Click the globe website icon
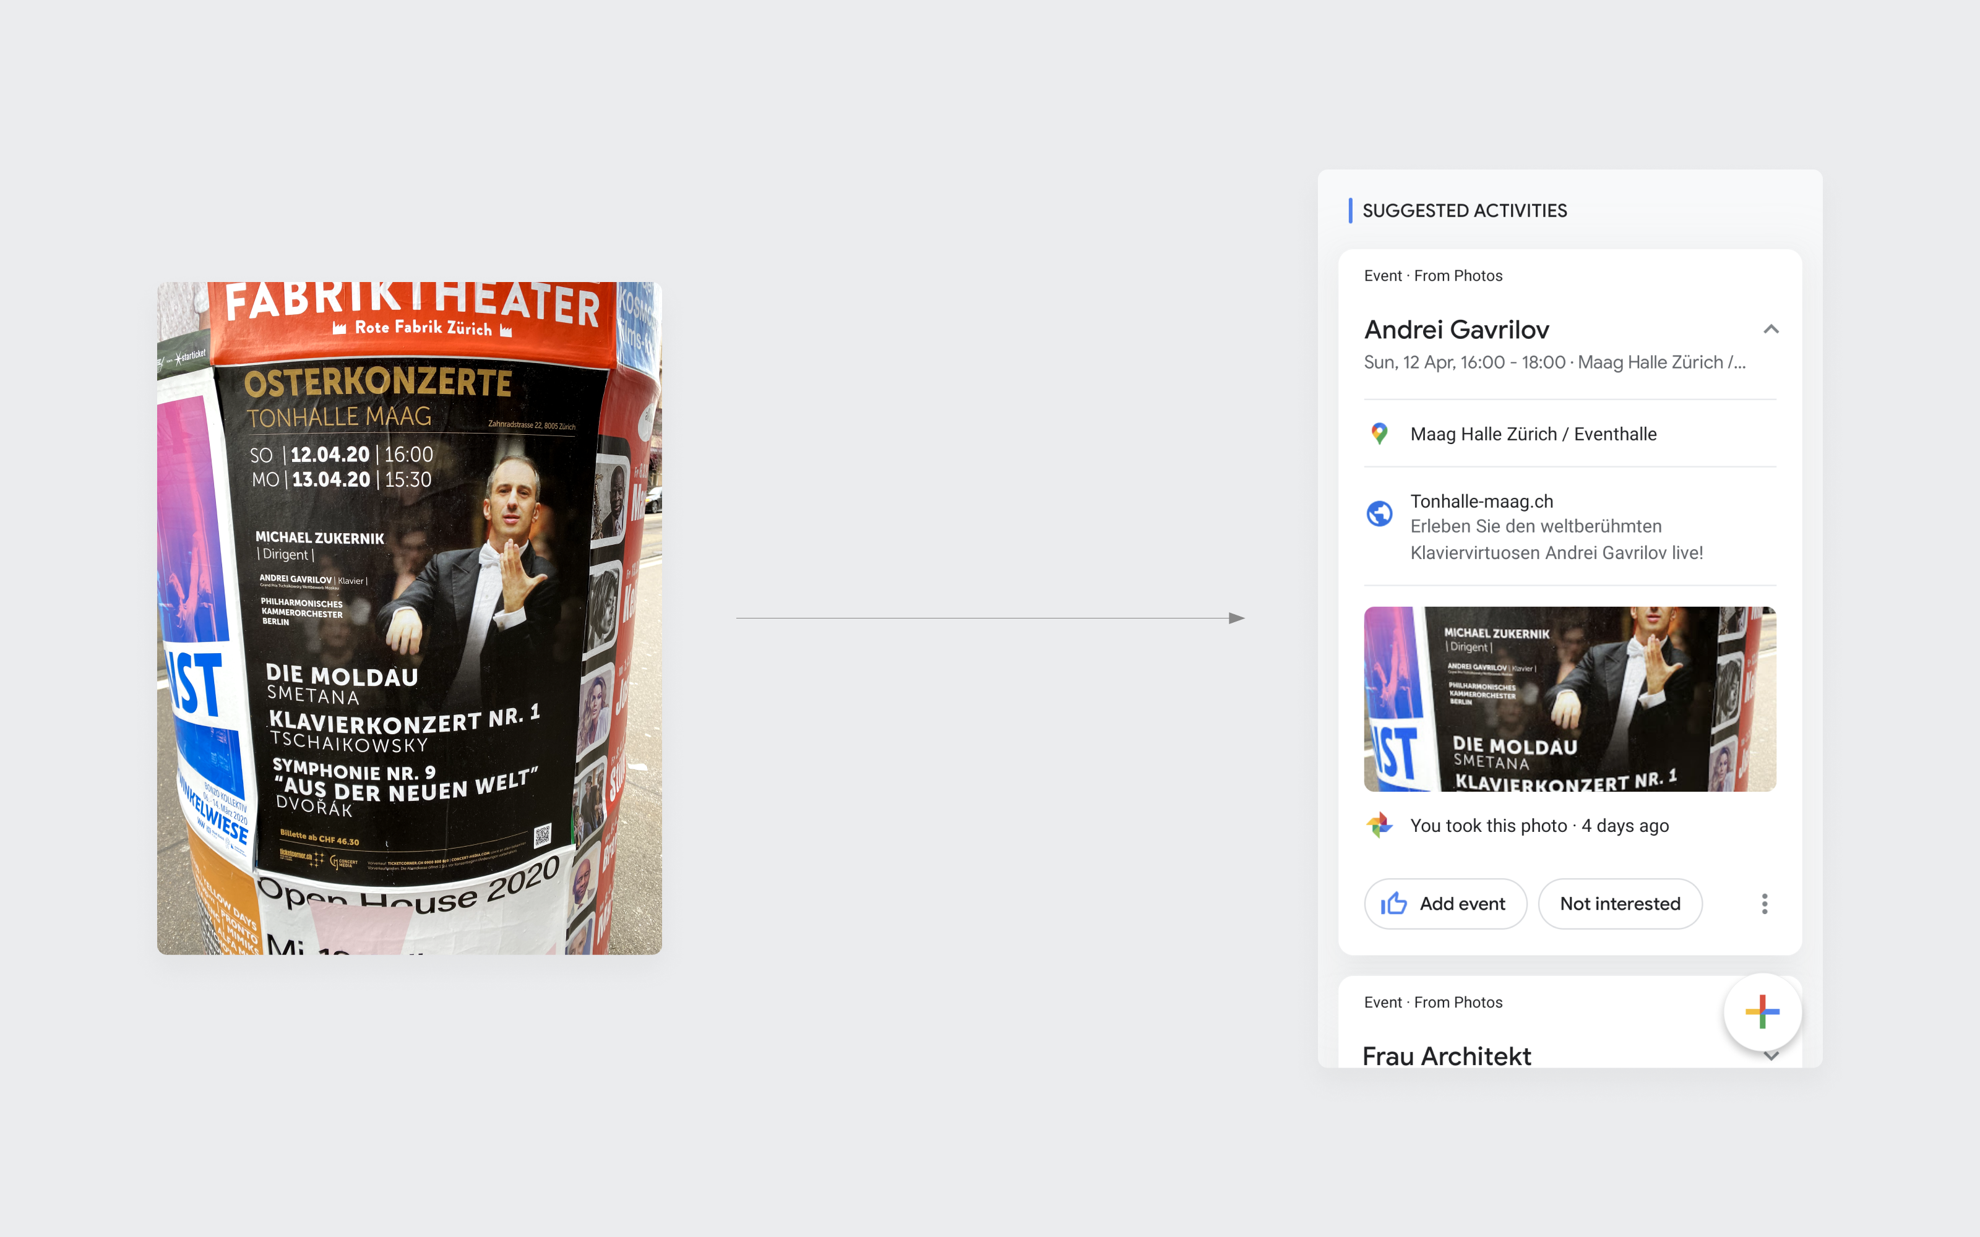The image size is (1980, 1237). point(1379,514)
